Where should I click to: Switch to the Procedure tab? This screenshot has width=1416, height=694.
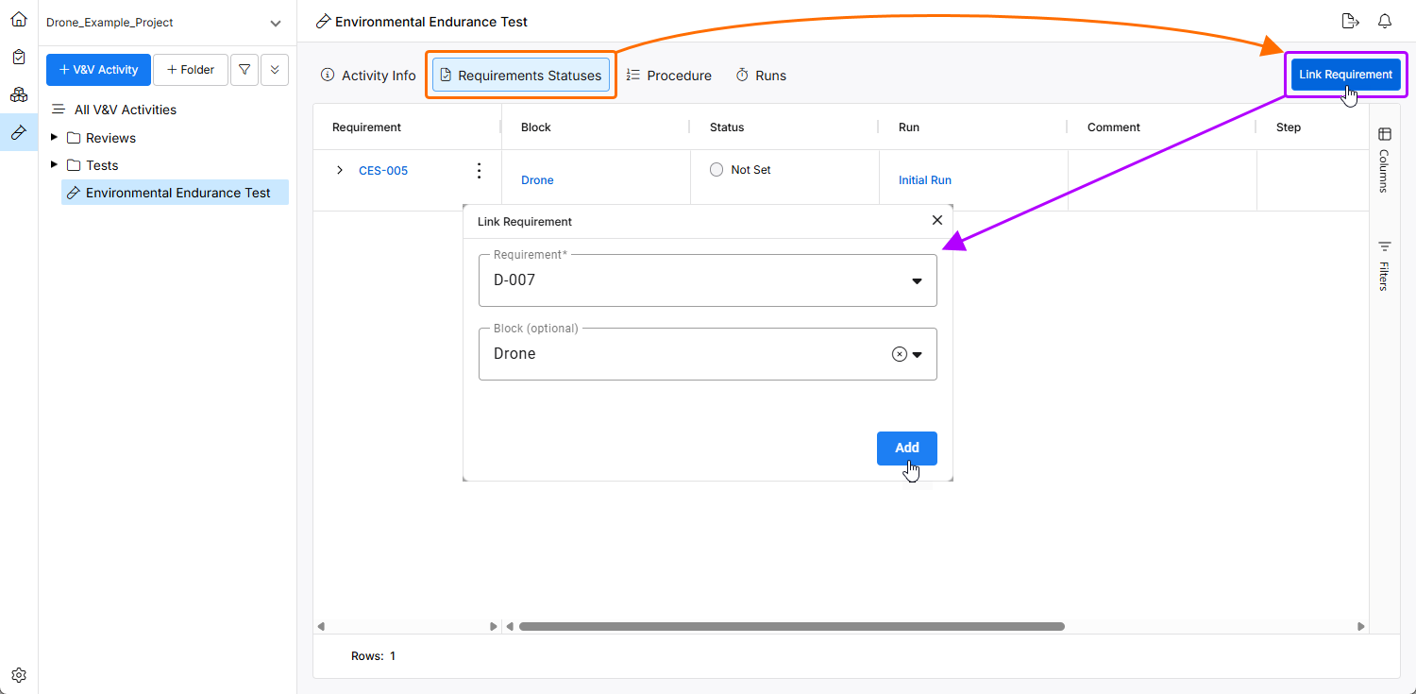668,76
